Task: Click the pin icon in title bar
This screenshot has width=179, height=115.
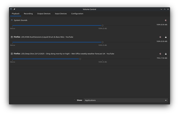Action: pos(15,9)
